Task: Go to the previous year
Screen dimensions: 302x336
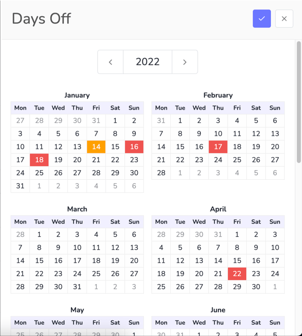Action: pos(110,62)
